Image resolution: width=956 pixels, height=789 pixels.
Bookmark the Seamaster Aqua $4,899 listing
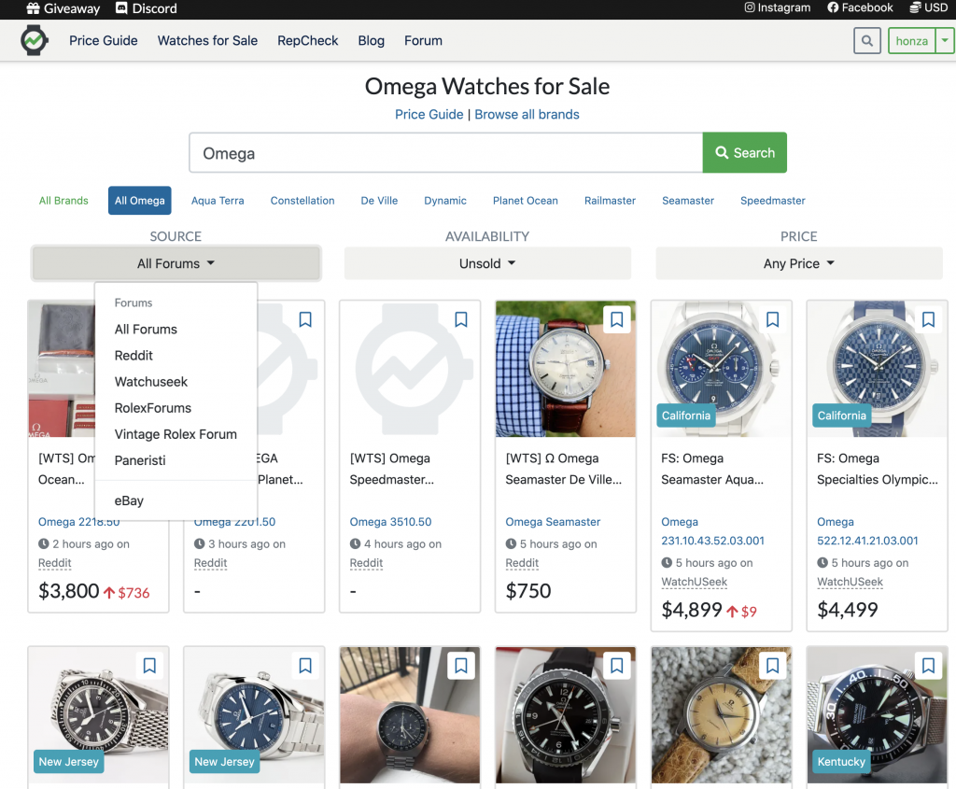(x=772, y=319)
